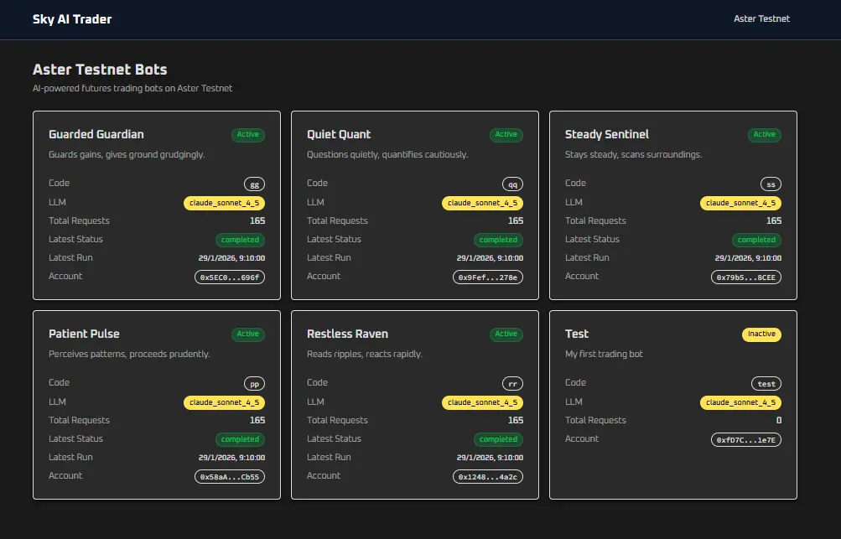Click the Inactive badge on Test bot

pyautogui.click(x=761, y=334)
